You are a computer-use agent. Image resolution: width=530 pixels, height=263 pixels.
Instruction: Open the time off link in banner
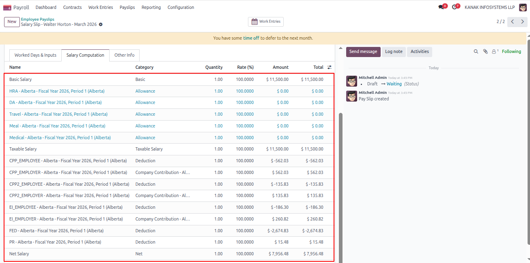(251, 38)
